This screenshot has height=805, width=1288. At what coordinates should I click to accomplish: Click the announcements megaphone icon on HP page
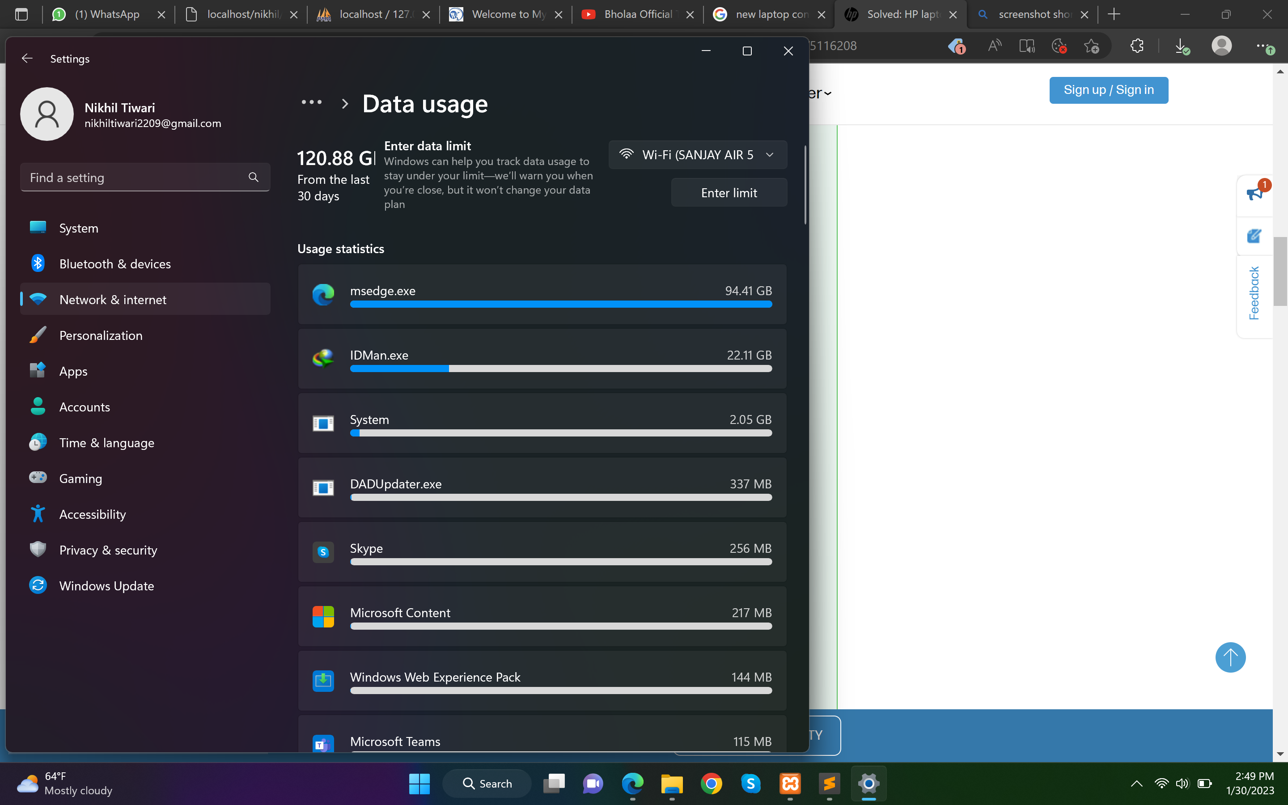[1255, 192]
